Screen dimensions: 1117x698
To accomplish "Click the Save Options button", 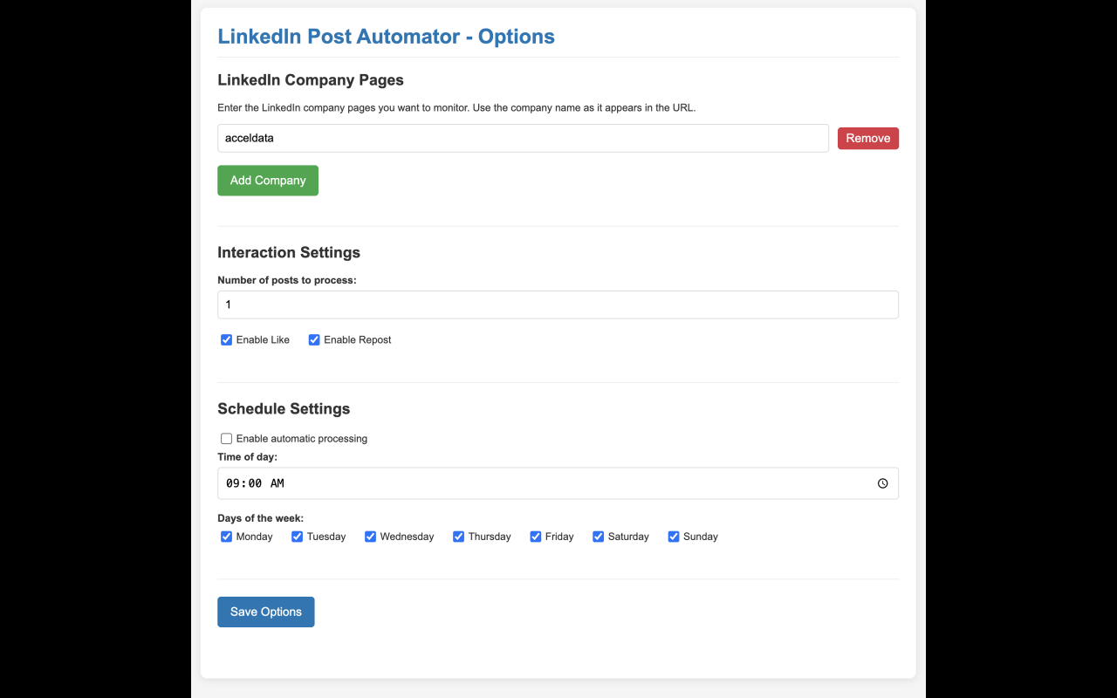I will pos(265,612).
